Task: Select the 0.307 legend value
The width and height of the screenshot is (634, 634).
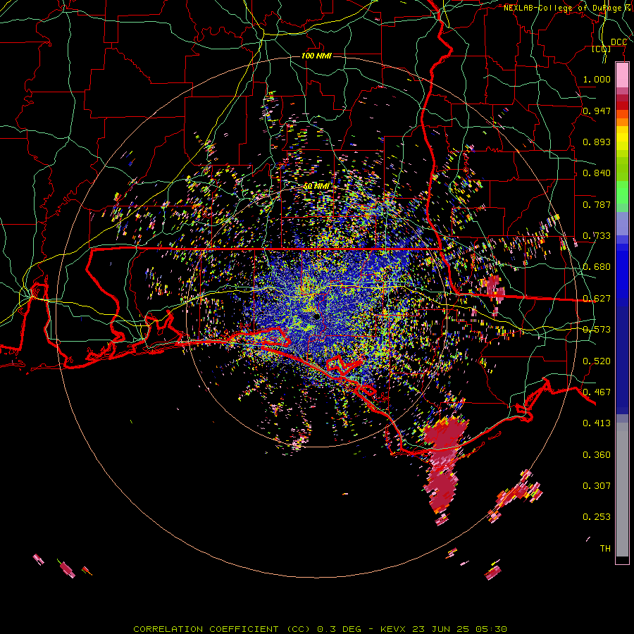Action: (597, 486)
